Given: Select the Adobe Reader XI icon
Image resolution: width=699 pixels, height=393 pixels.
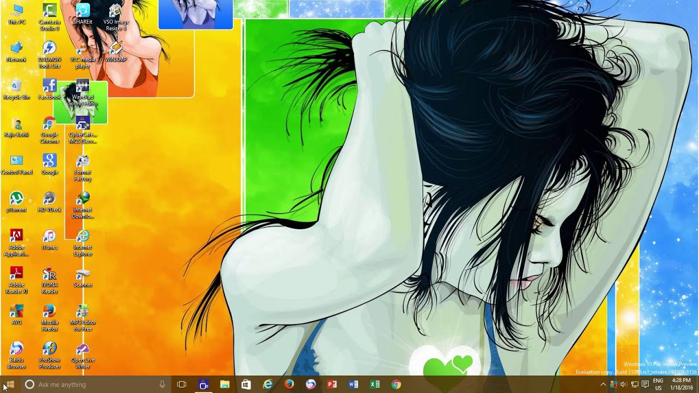Looking at the screenshot, I should 16,281.
